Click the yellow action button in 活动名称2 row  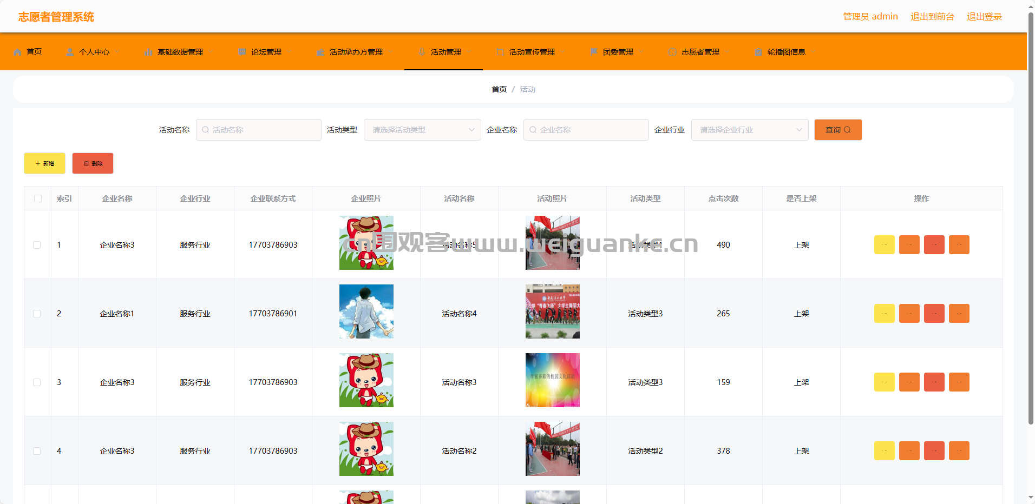point(885,451)
